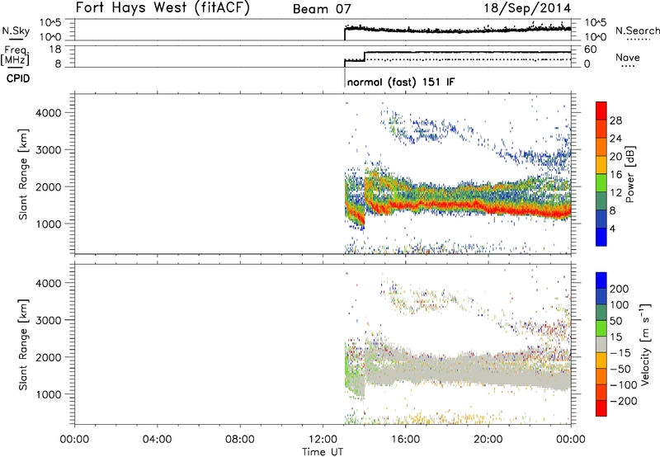
Task: Click the 'Slant Range [km]' label of velocity panel
Action: click(23, 344)
